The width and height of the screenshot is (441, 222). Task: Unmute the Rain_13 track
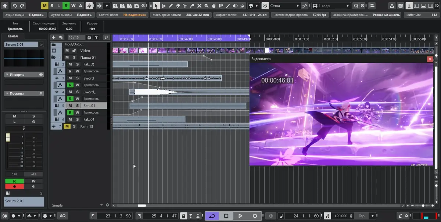coord(67,126)
